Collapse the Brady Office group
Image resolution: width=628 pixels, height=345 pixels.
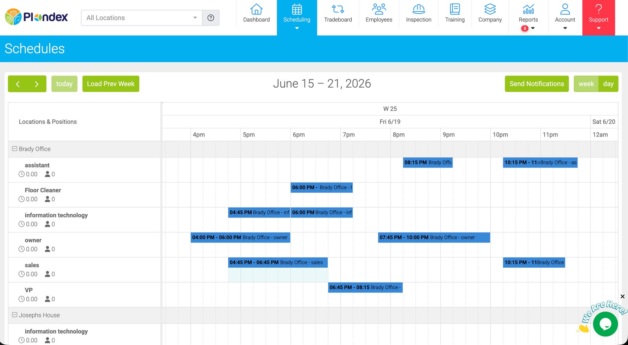click(x=15, y=149)
